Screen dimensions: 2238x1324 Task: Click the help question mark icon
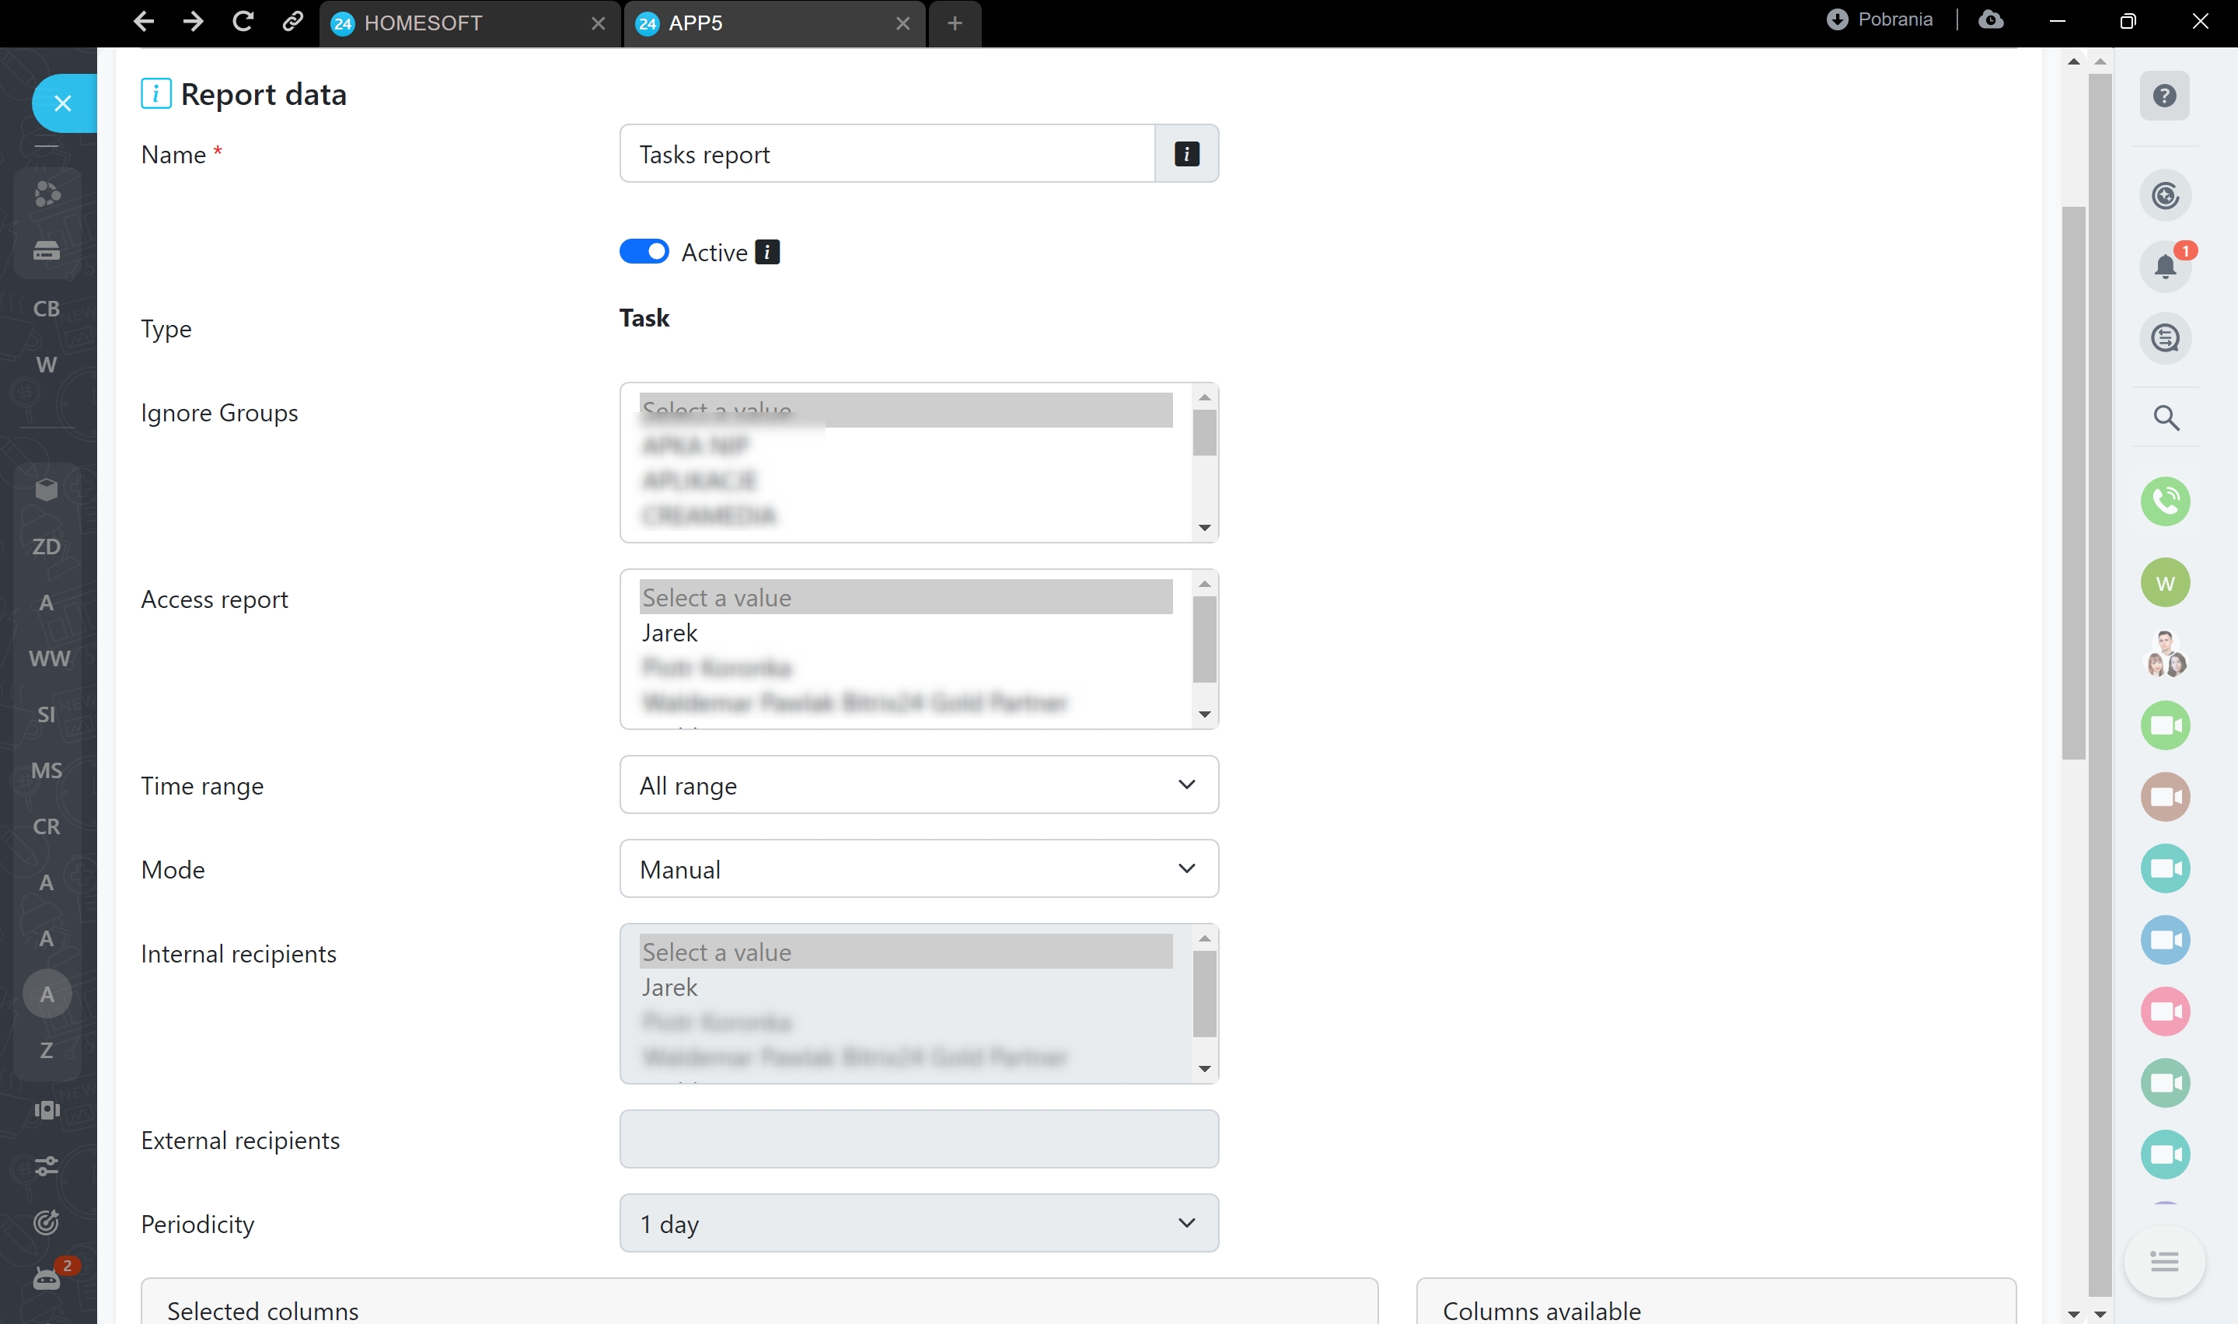(x=2164, y=96)
